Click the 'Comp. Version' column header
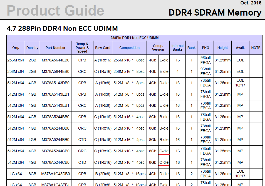 click(x=158, y=48)
